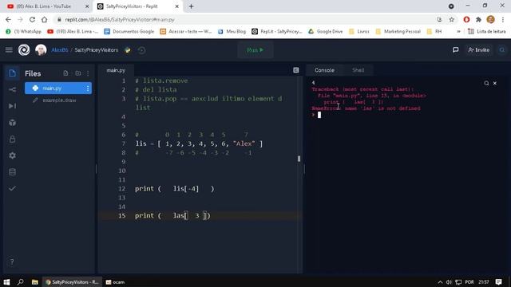
Task: Select the Files sidebar icon
Action: click(13, 73)
